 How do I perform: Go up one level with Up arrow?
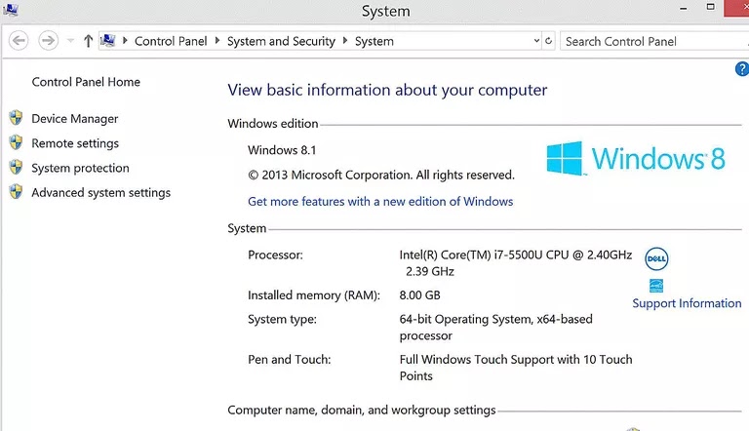point(88,41)
